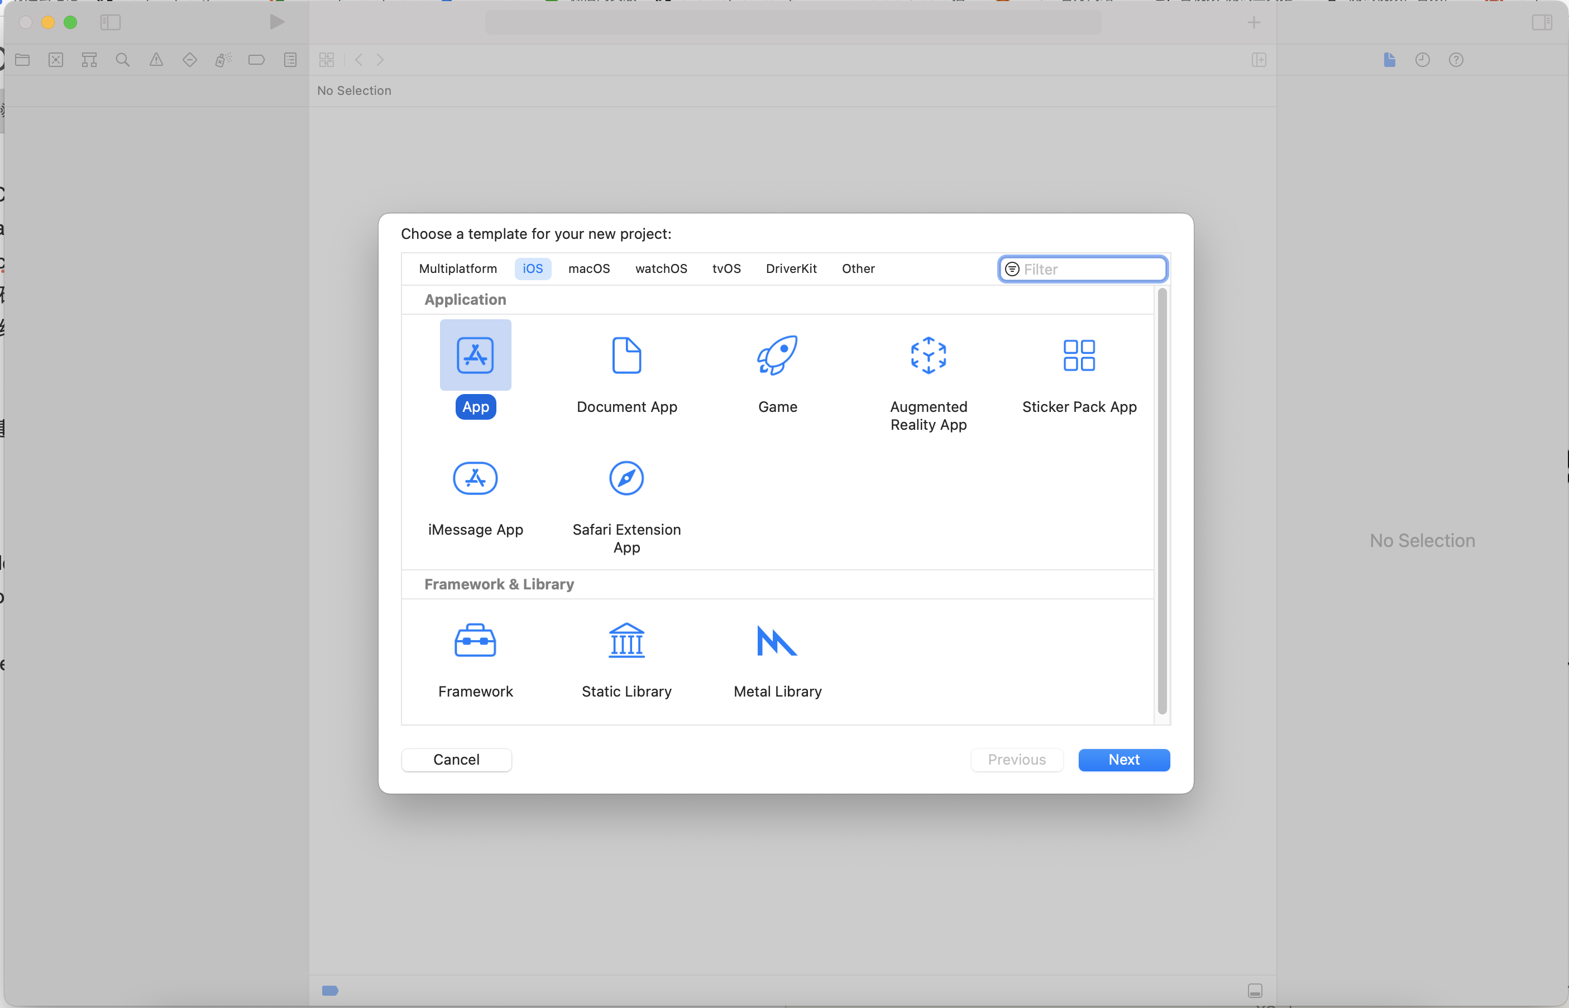Open the Other templates category
This screenshot has height=1008, width=1569.
point(858,268)
